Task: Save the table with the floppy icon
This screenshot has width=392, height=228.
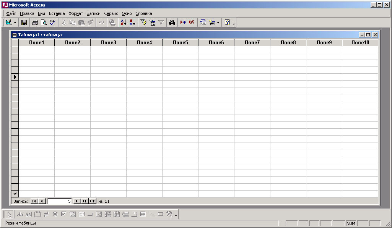Action: tap(24, 23)
